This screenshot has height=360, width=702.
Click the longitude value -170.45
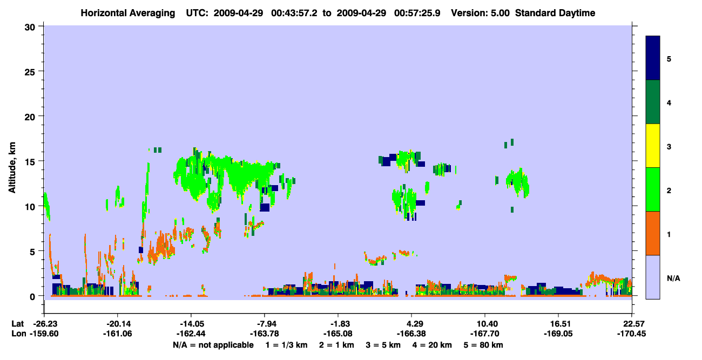pyautogui.click(x=631, y=334)
